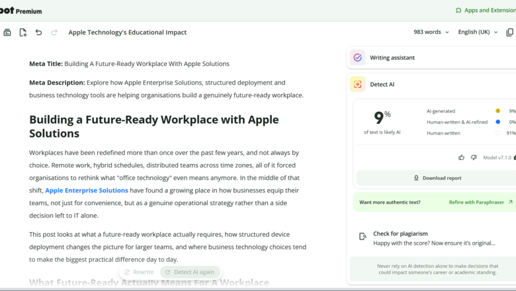Click the Meta Title line text
Image resolution: width=516 pixels, height=291 pixels.
pyautogui.click(x=129, y=63)
